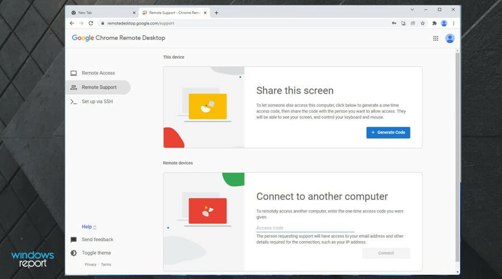
Task: Open Chrome three-dot menu
Action: click(x=453, y=23)
